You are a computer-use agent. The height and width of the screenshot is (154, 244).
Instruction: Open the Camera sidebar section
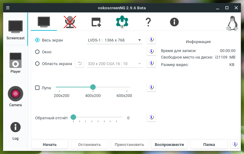click(x=16, y=96)
